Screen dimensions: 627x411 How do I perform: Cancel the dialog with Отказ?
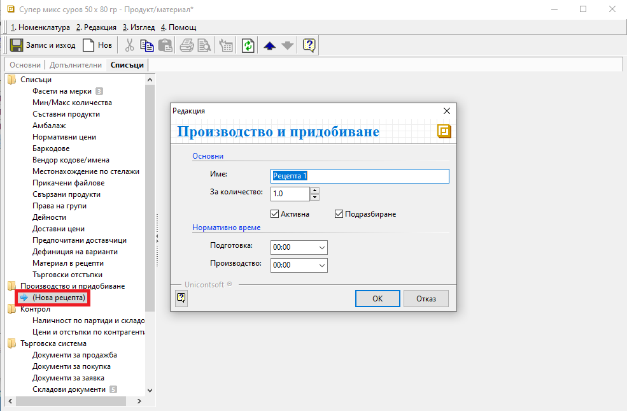point(426,298)
